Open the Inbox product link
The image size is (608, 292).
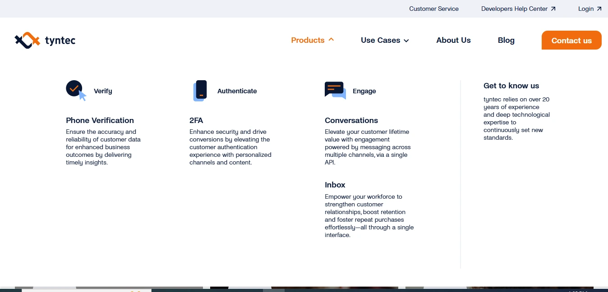coord(335,185)
